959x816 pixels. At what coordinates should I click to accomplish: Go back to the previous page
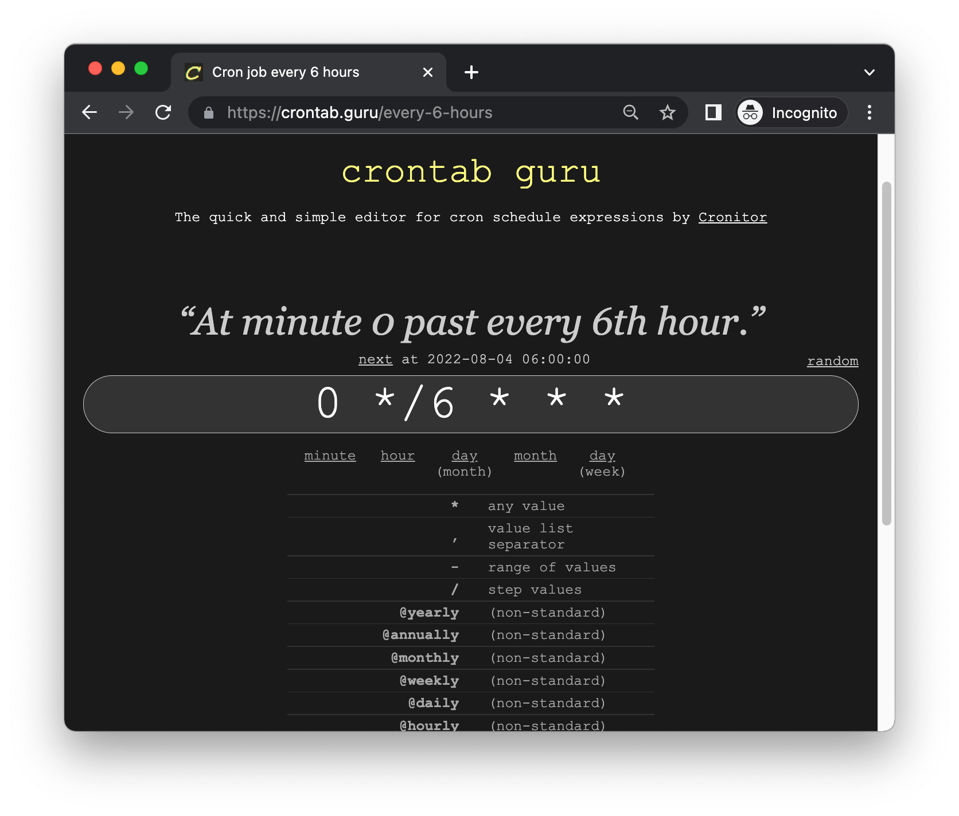89,112
